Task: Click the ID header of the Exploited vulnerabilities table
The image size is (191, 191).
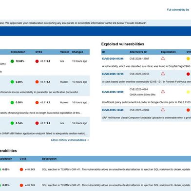Action: 103,52
